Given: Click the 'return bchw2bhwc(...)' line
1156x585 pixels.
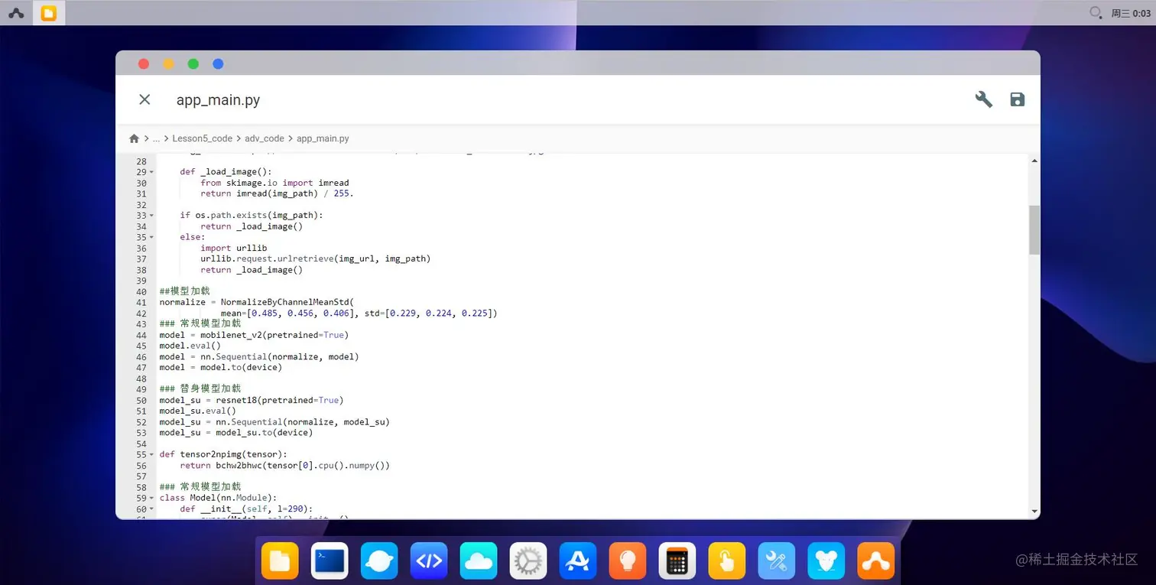Looking at the screenshot, I should point(285,465).
